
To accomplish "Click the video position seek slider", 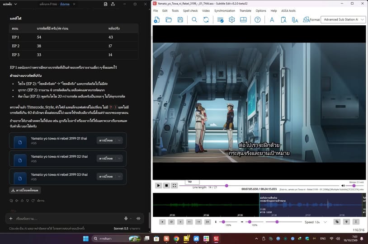I will (259, 186).
